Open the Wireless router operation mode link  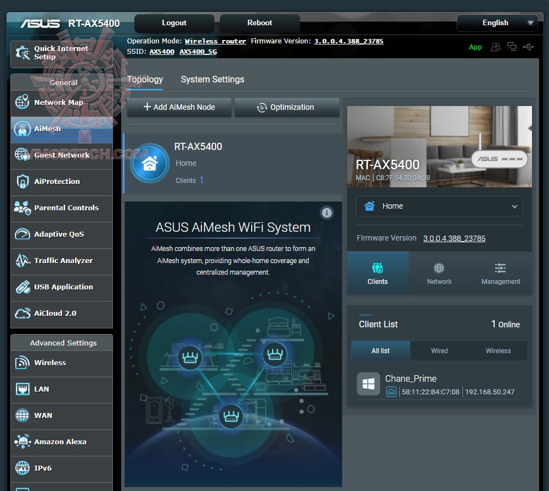click(216, 41)
